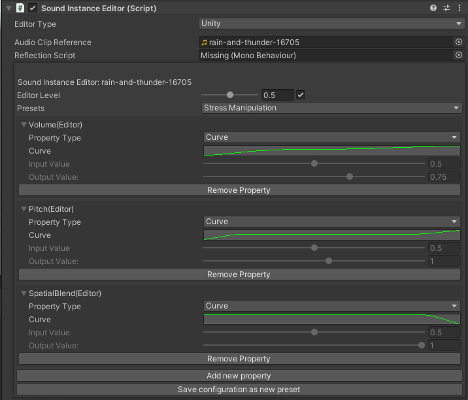468x400 pixels.
Task: Click Add new property button
Action: (239, 376)
